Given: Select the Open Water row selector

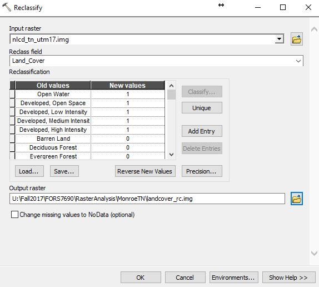Looking at the screenshot, I should (12, 94).
